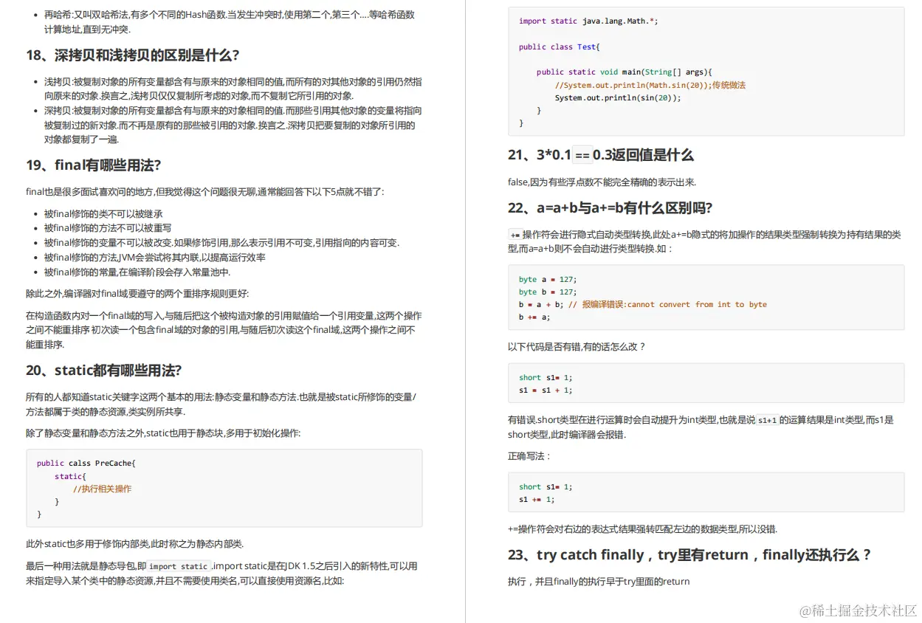The height and width of the screenshot is (623, 922).
Task: Click heading 21 about 3*0.1 == 0.3
Action: [x=602, y=155]
